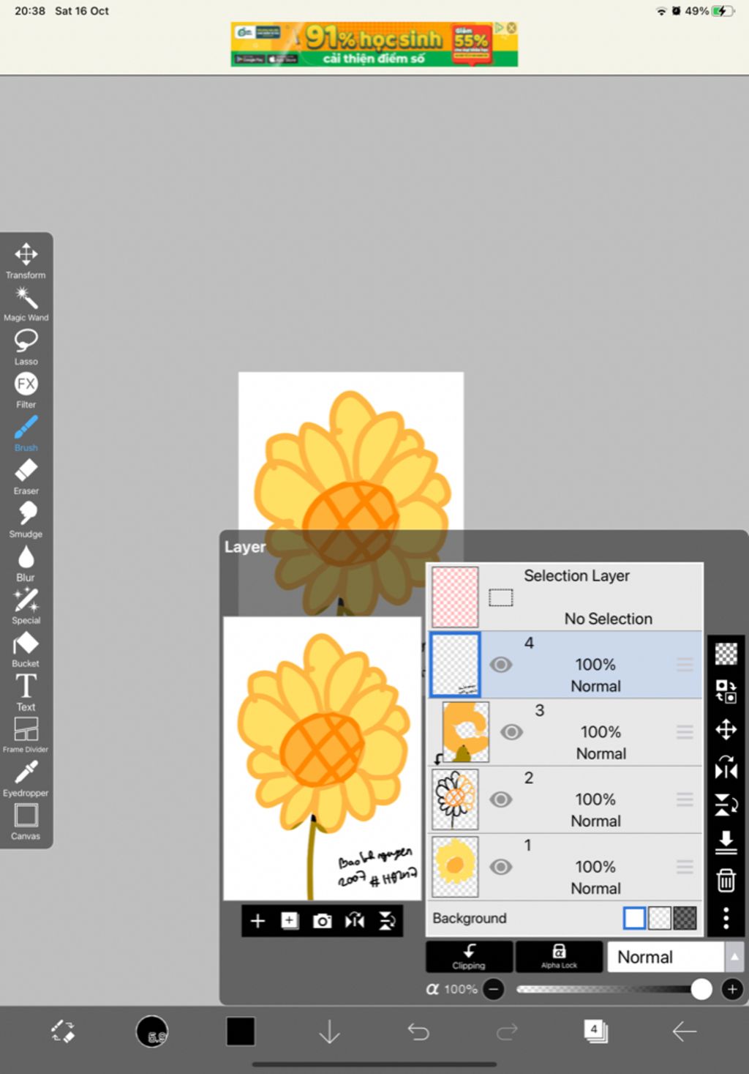The image size is (749, 1074).
Task: Tap the redo arrow in bottom bar
Action: (x=507, y=1032)
